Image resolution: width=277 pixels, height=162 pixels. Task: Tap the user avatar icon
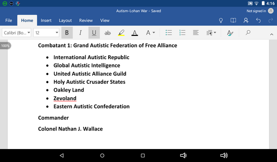pyautogui.click(x=271, y=11)
